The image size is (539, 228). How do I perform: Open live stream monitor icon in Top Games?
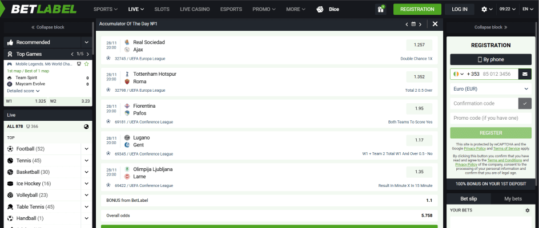point(79,64)
